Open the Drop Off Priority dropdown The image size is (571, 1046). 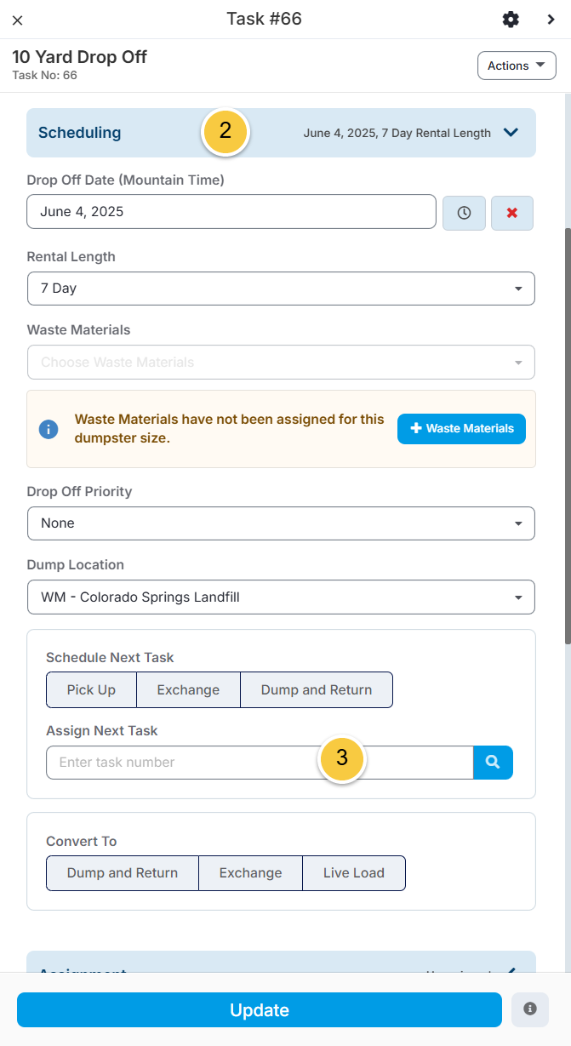(x=281, y=523)
